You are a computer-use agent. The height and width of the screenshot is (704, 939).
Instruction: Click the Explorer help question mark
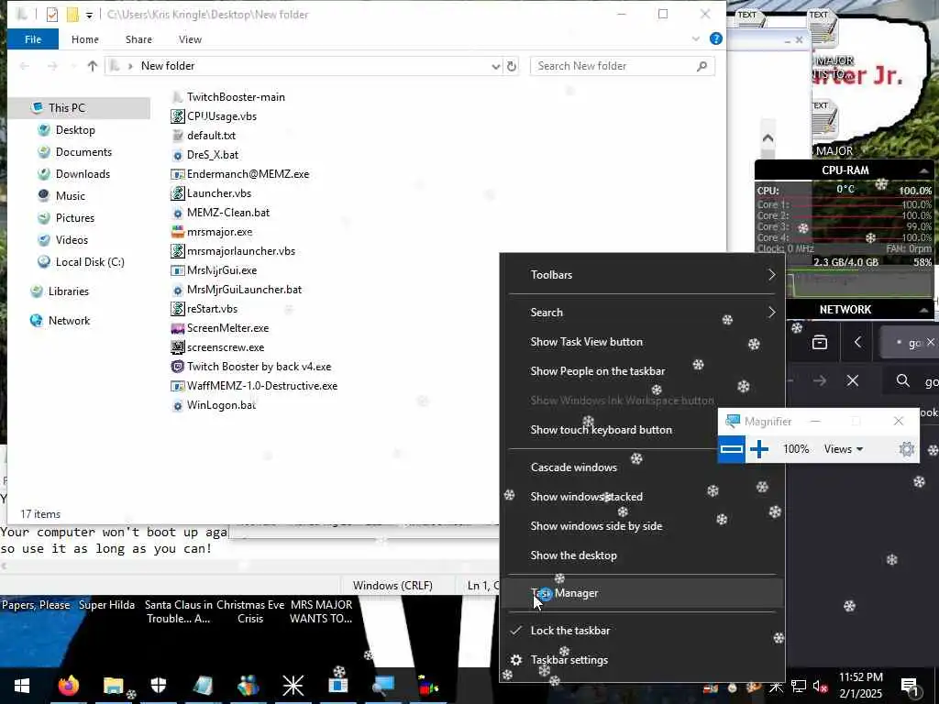pyautogui.click(x=715, y=38)
